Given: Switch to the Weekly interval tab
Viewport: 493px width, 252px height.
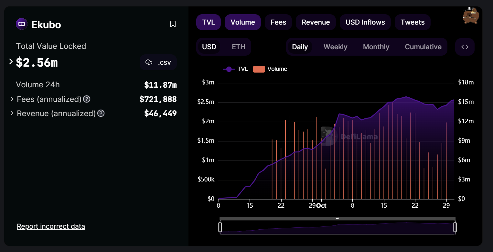Looking at the screenshot, I should coord(335,47).
